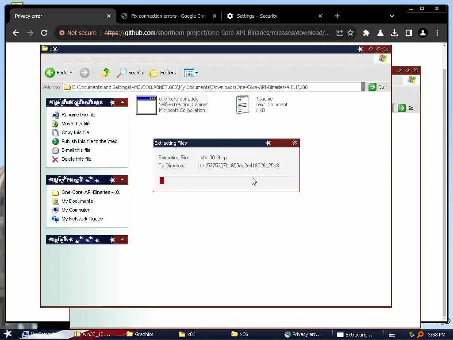Click the extracting file name _sfx_0019._p
453x340 pixels.
tap(212, 158)
